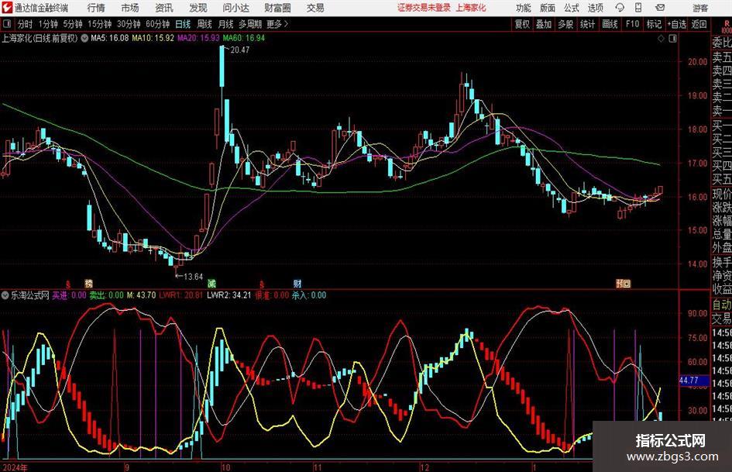Click the M: 43.70 indicator value
Image resolution: width=732 pixels, height=472 pixels.
tap(142, 295)
